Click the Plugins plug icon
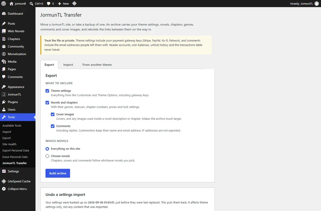The height and width of the screenshot is (211, 321). 4,102
